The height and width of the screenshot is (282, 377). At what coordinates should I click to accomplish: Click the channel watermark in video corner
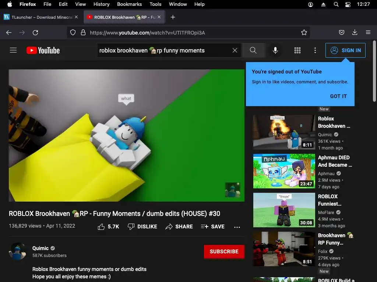point(233,190)
